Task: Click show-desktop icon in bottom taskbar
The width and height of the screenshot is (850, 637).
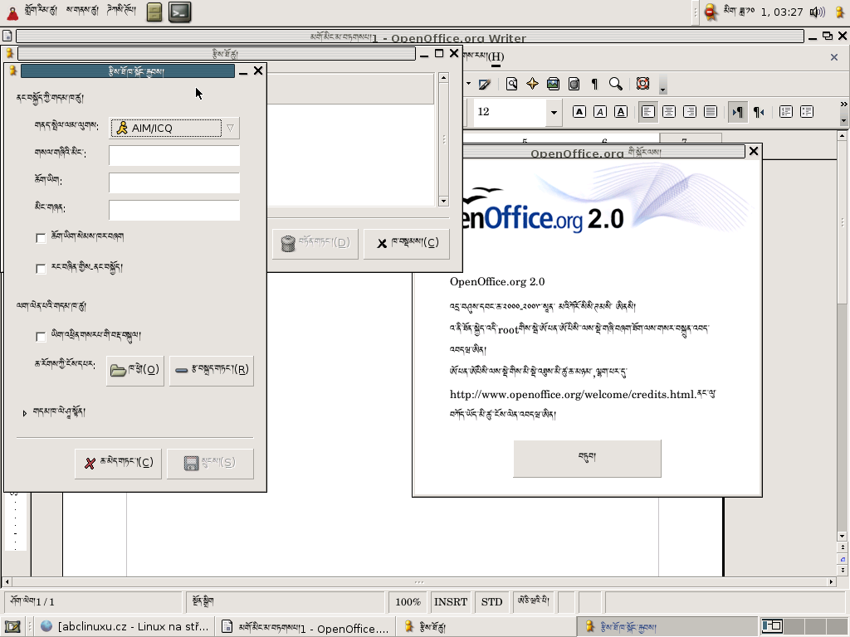Action: click(12, 627)
